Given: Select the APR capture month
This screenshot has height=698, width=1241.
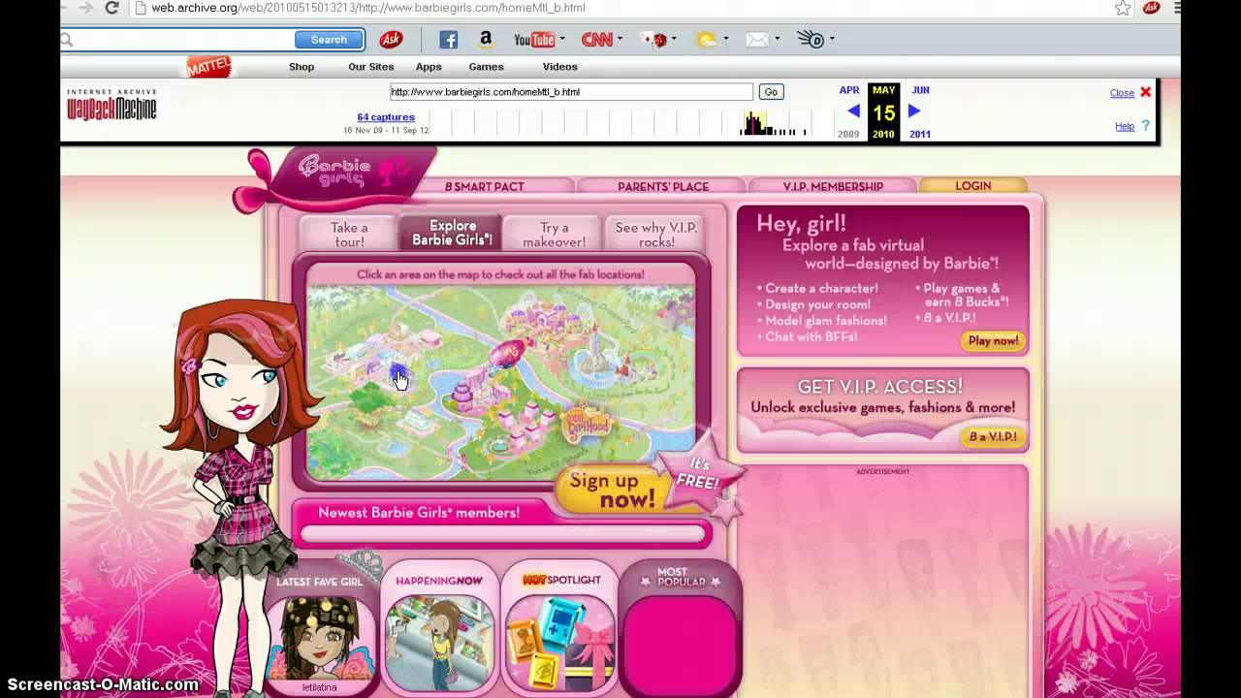Looking at the screenshot, I should [849, 90].
